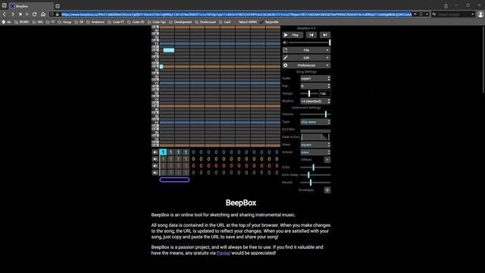
Task: Open the Rhythm dropdown
Action: [x=315, y=101]
